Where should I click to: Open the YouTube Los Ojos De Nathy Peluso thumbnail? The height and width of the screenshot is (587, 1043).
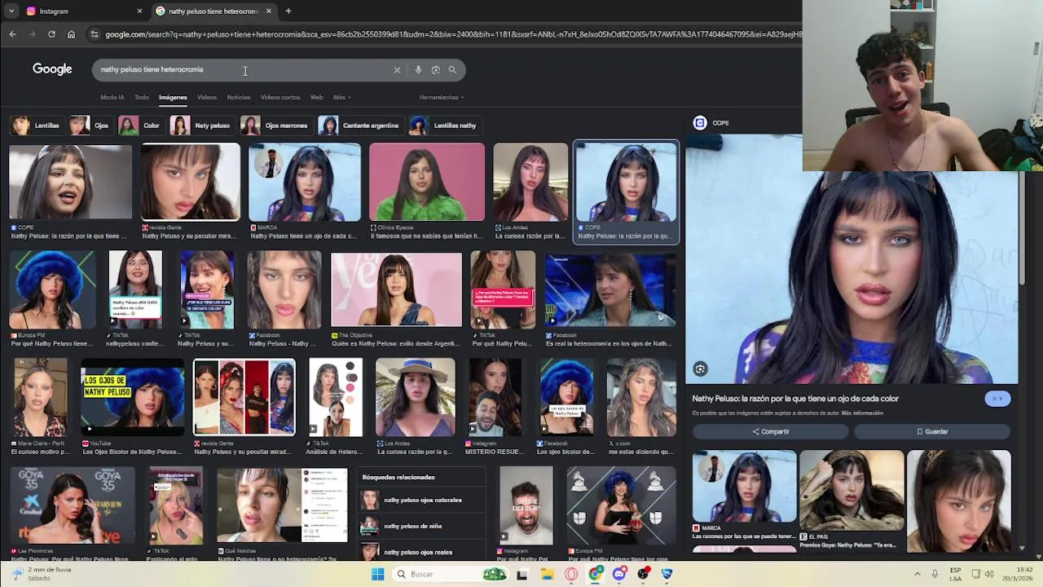coord(133,397)
